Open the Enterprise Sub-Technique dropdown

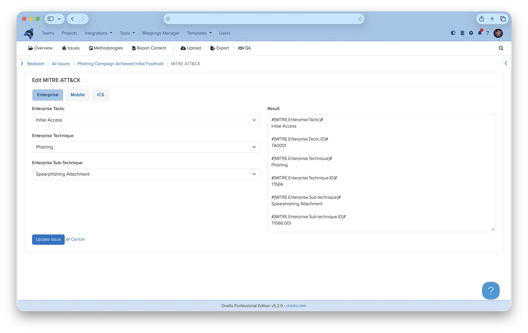pos(146,174)
